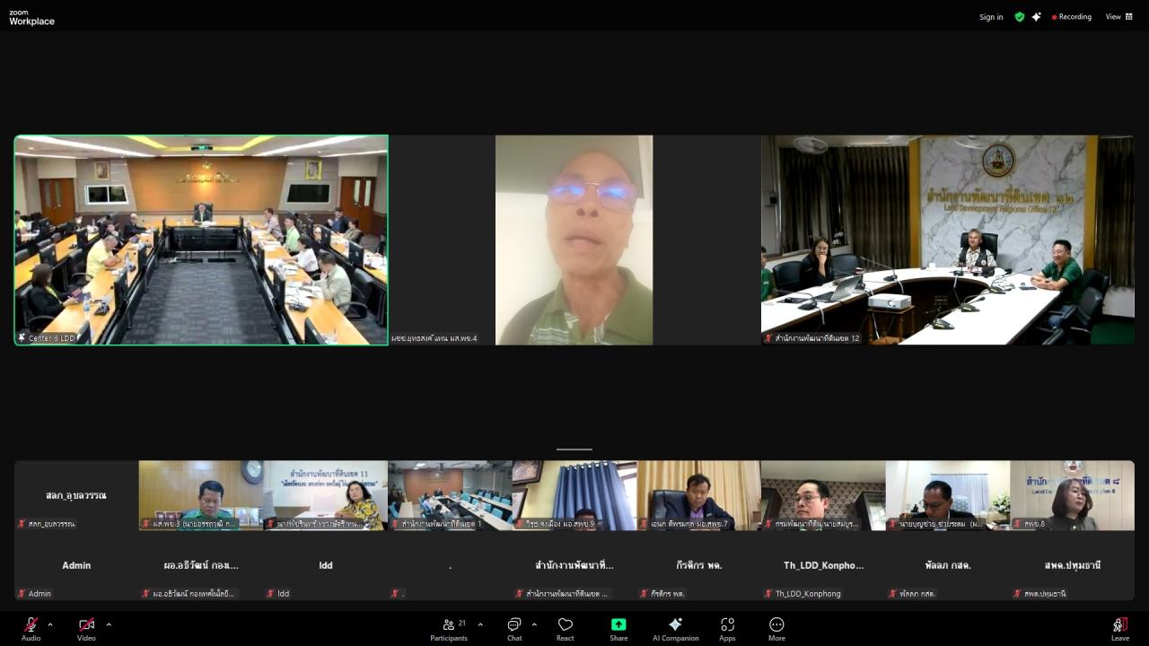Screen dimensions: 1149x646
Task: Expand the Chat options arrow
Action: (534, 624)
